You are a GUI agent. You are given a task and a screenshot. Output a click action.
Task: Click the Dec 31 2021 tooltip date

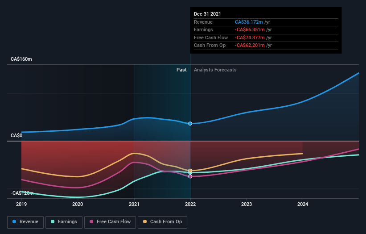pyautogui.click(x=207, y=14)
